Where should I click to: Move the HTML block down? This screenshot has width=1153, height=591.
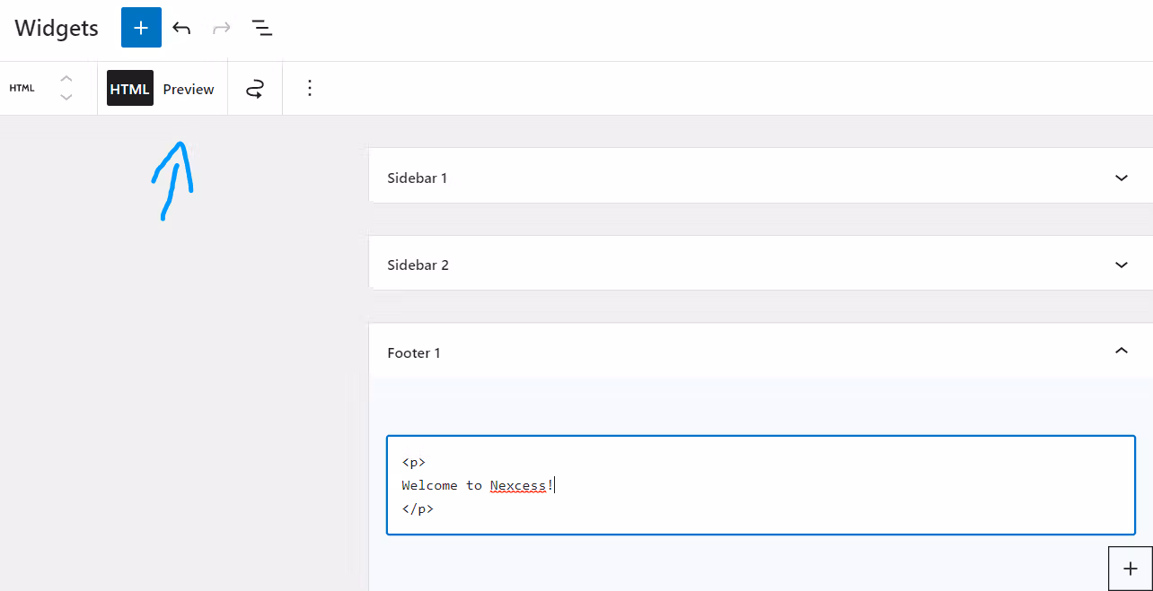pyautogui.click(x=66, y=97)
